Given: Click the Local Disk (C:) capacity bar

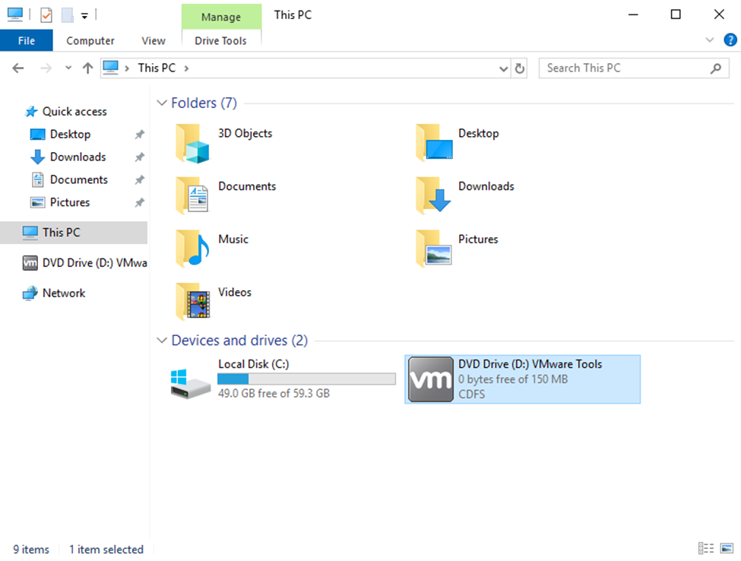Looking at the screenshot, I should tap(306, 379).
